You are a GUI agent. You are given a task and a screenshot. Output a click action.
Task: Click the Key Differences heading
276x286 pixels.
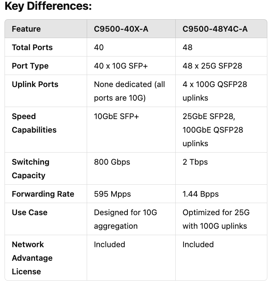48,7
